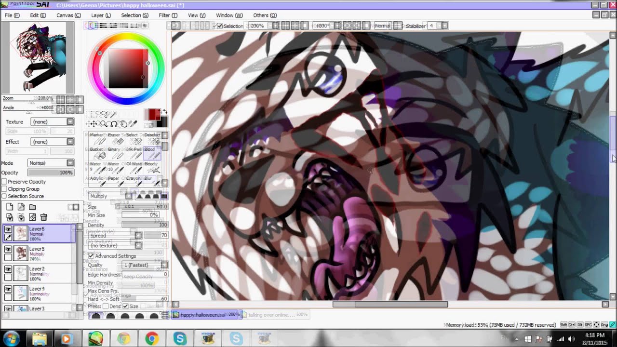Screen dimensions: 617x347
Task: Open the Texture dropdown
Action: pos(52,122)
